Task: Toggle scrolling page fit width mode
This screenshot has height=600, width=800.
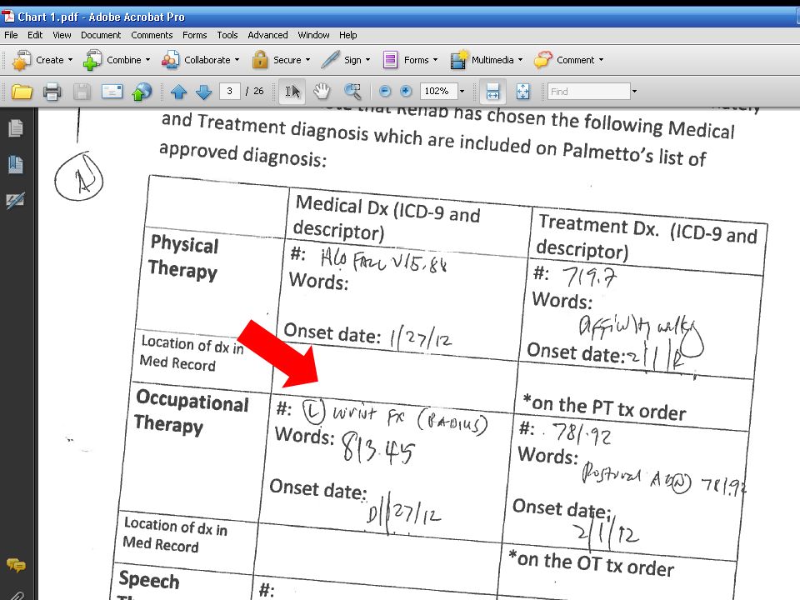Action: pos(492,92)
